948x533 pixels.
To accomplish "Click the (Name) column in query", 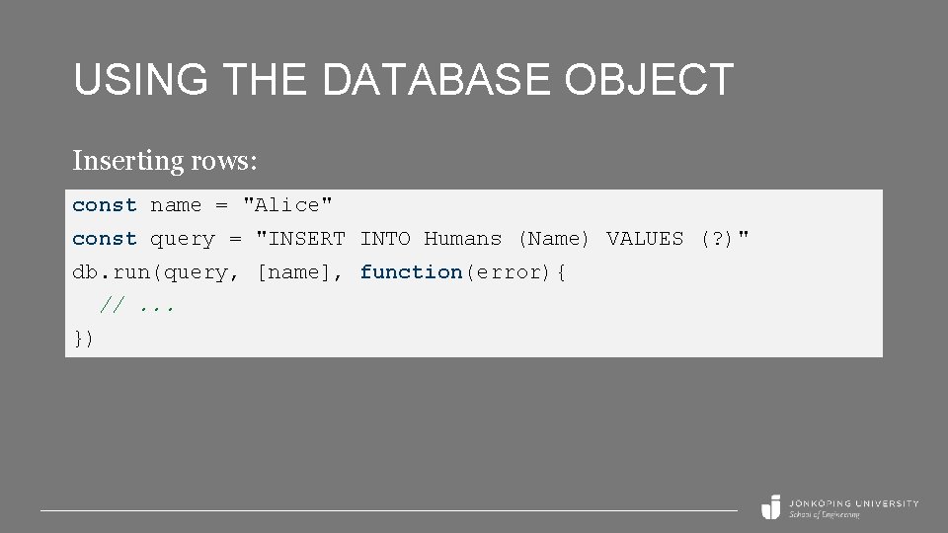I will (553, 239).
